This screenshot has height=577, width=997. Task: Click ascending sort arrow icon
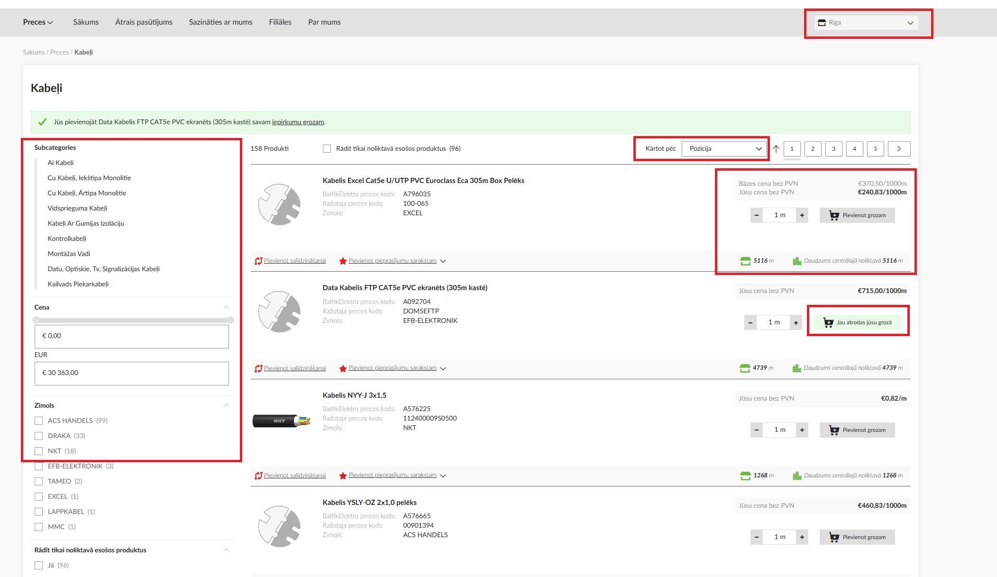(x=776, y=149)
